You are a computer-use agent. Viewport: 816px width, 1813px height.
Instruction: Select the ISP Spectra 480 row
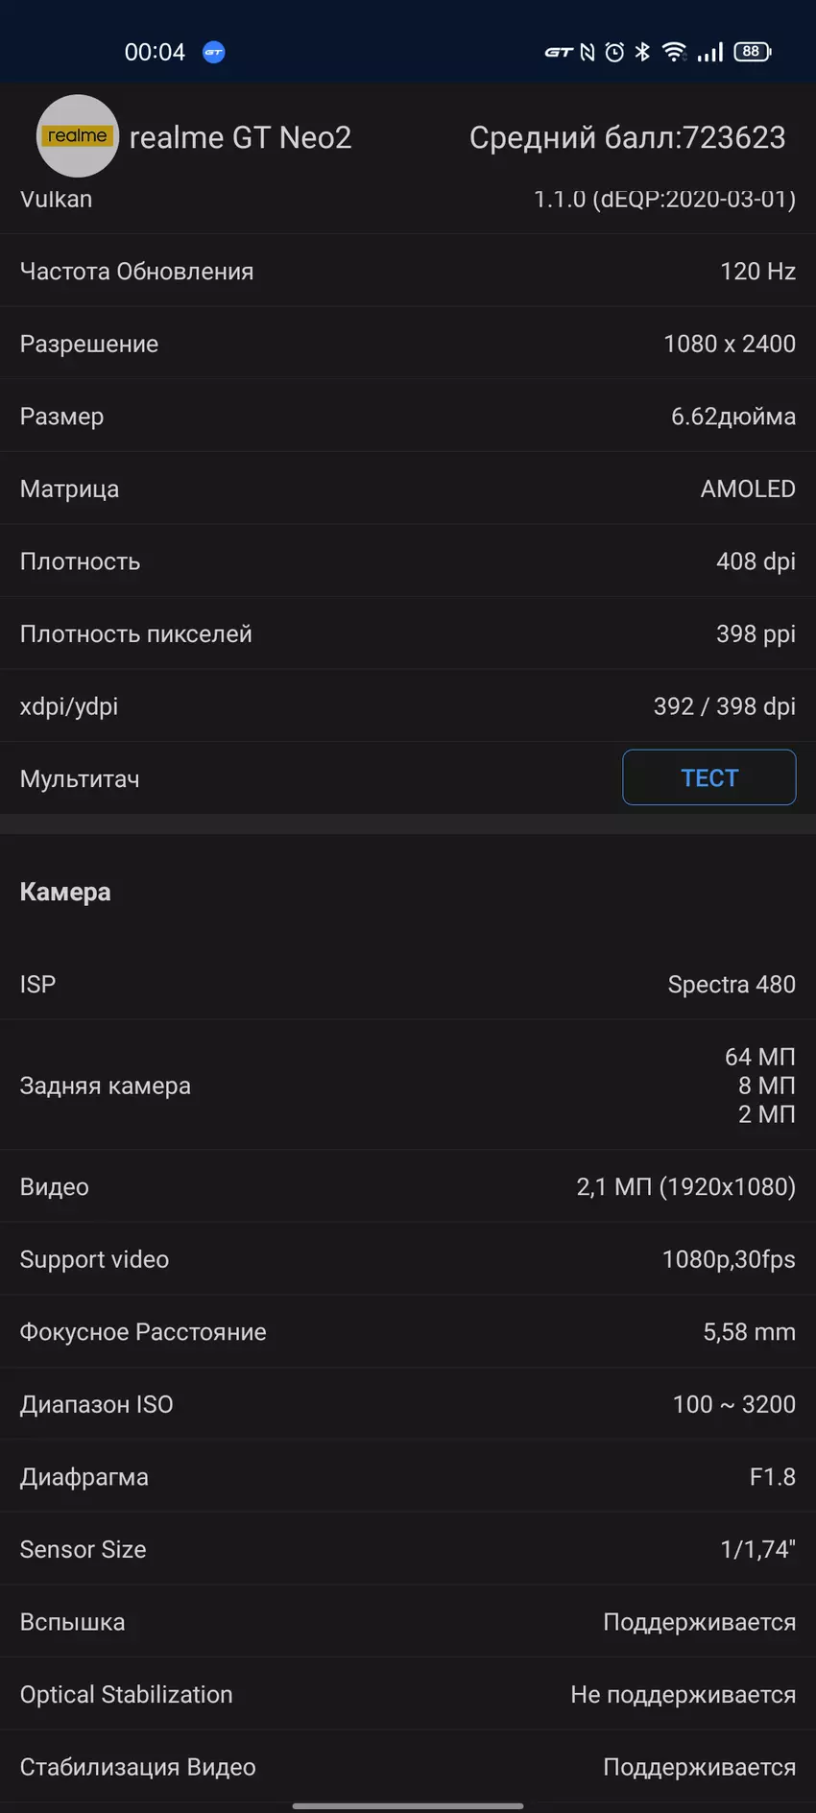coord(408,984)
